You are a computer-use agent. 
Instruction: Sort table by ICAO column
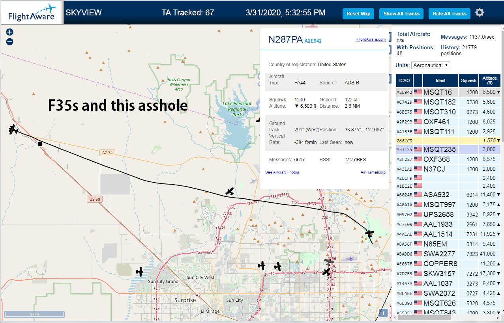(x=405, y=80)
